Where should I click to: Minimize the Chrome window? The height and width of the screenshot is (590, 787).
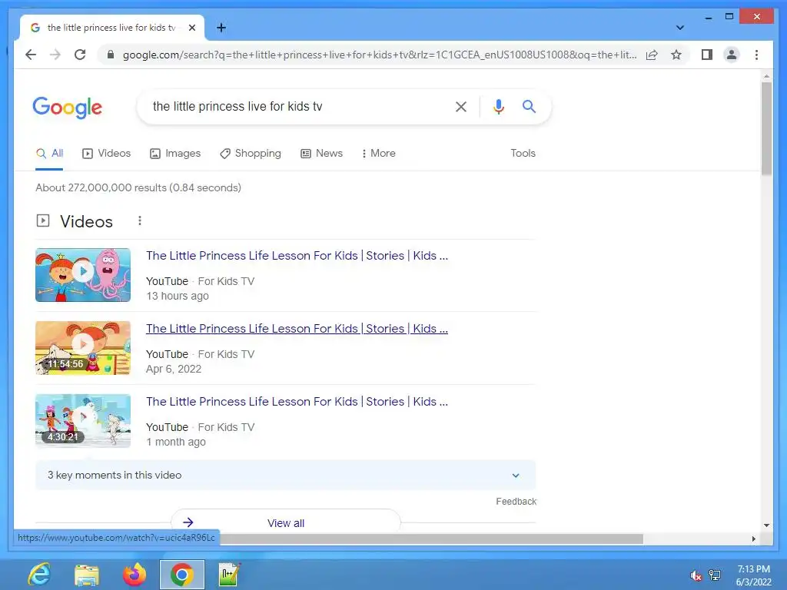708,17
